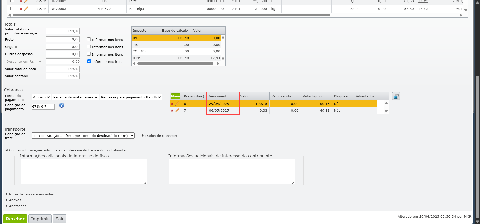Click the fisco additional information textarea
This screenshot has width=480, height=224.
point(84,172)
